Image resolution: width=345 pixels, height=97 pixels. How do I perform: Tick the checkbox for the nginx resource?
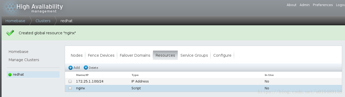[70, 88]
